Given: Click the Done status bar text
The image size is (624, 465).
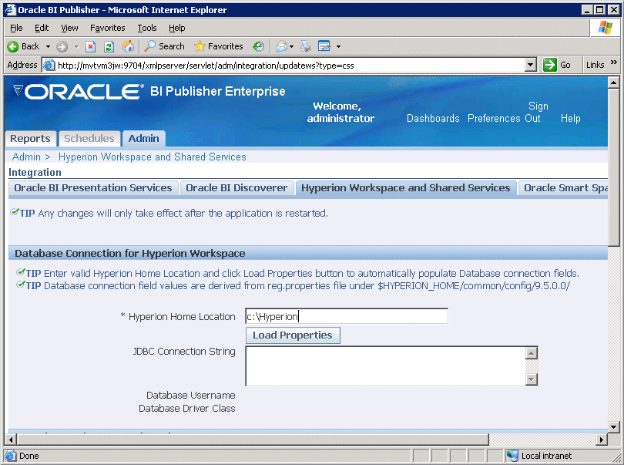Looking at the screenshot, I should click(29, 456).
